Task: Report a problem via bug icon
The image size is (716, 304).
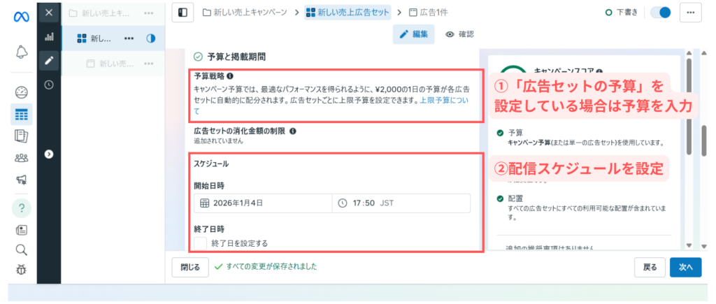Action: pos(21,270)
